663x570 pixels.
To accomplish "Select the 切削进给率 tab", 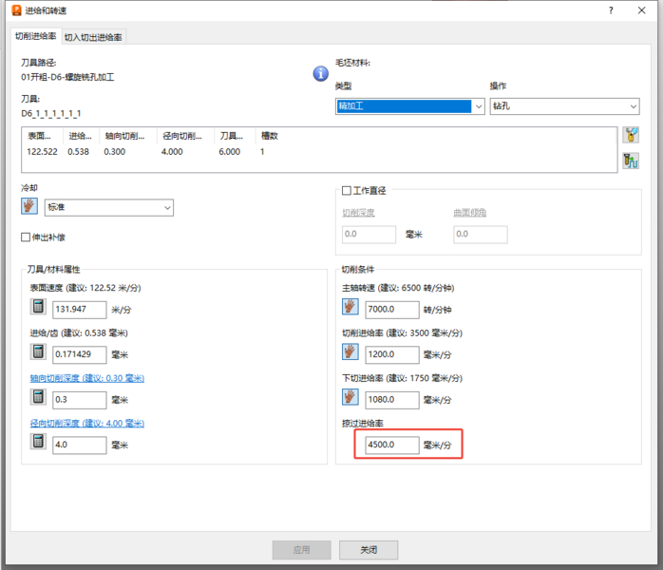I will point(35,36).
